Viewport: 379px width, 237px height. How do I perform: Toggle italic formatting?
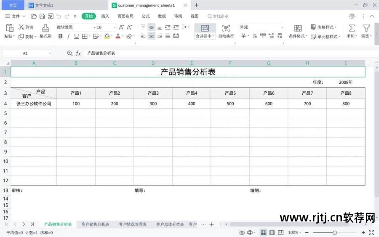point(68,36)
